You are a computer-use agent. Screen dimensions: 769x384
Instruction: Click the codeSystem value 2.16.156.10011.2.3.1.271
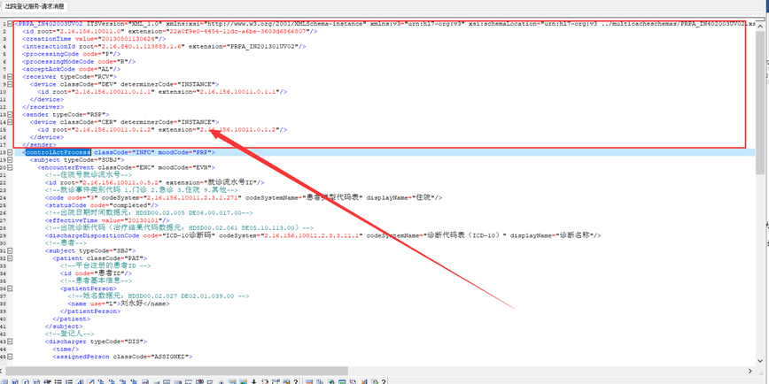click(x=193, y=198)
